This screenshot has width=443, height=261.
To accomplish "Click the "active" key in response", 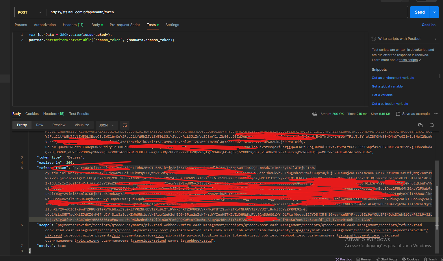I will 45,246.
